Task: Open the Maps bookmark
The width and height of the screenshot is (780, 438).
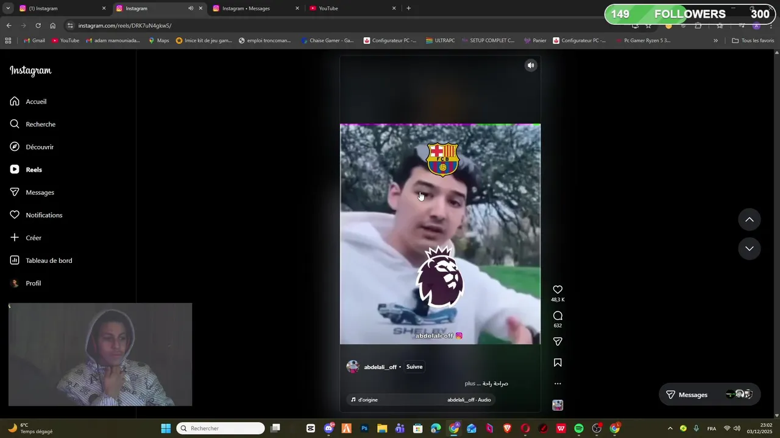Action: pyautogui.click(x=158, y=41)
